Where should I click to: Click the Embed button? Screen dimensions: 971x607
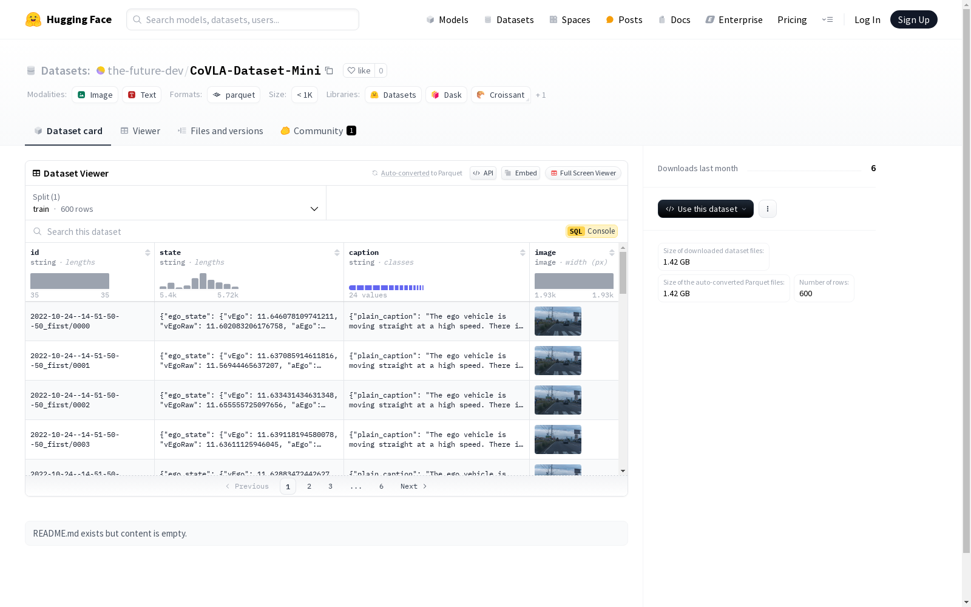pos(521,173)
